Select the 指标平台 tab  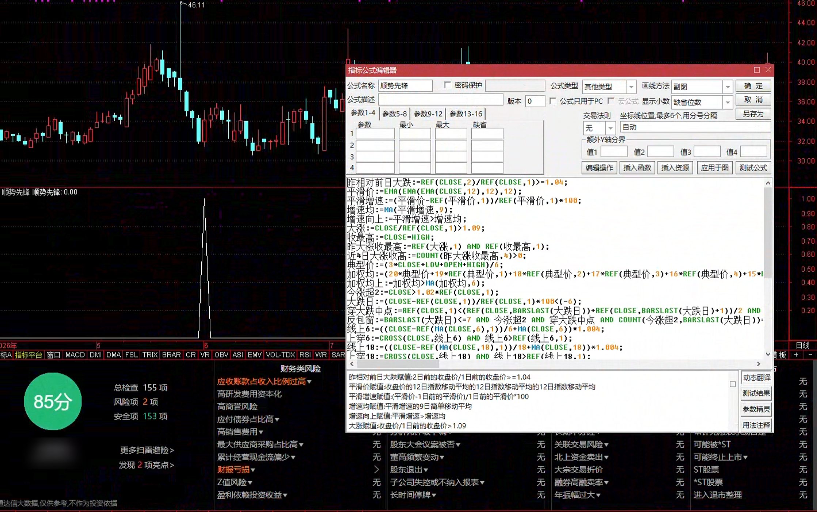[28, 355]
